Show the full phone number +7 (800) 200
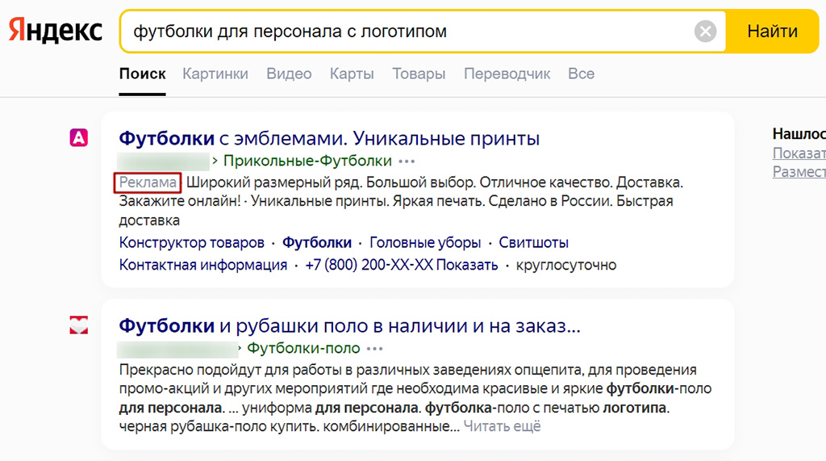 tap(402, 265)
